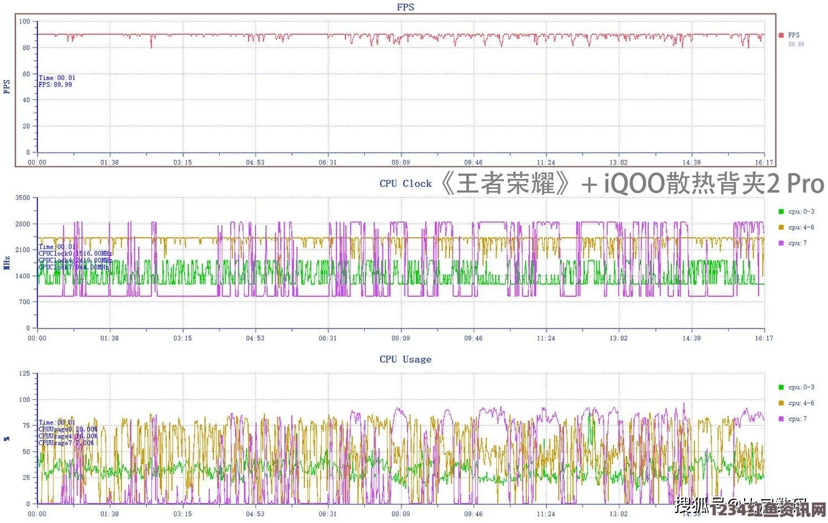Click the 100 y-axis value on FPS chart
828x523 pixels.
click(x=25, y=22)
